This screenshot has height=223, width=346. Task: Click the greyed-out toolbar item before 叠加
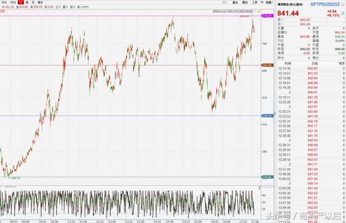(x=225, y=2)
